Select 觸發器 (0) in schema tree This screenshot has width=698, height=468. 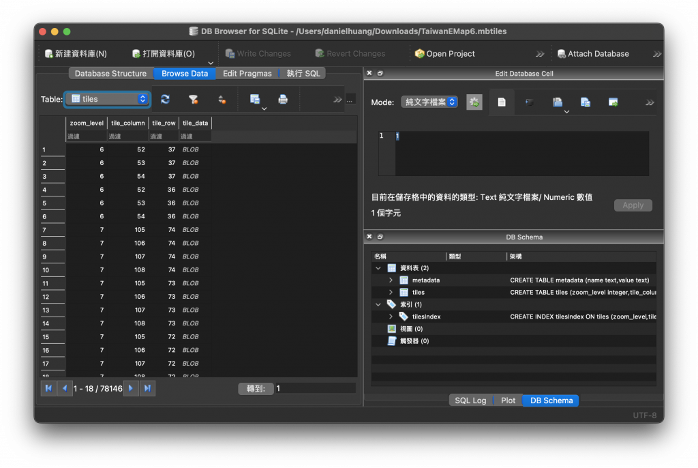tap(414, 341)
